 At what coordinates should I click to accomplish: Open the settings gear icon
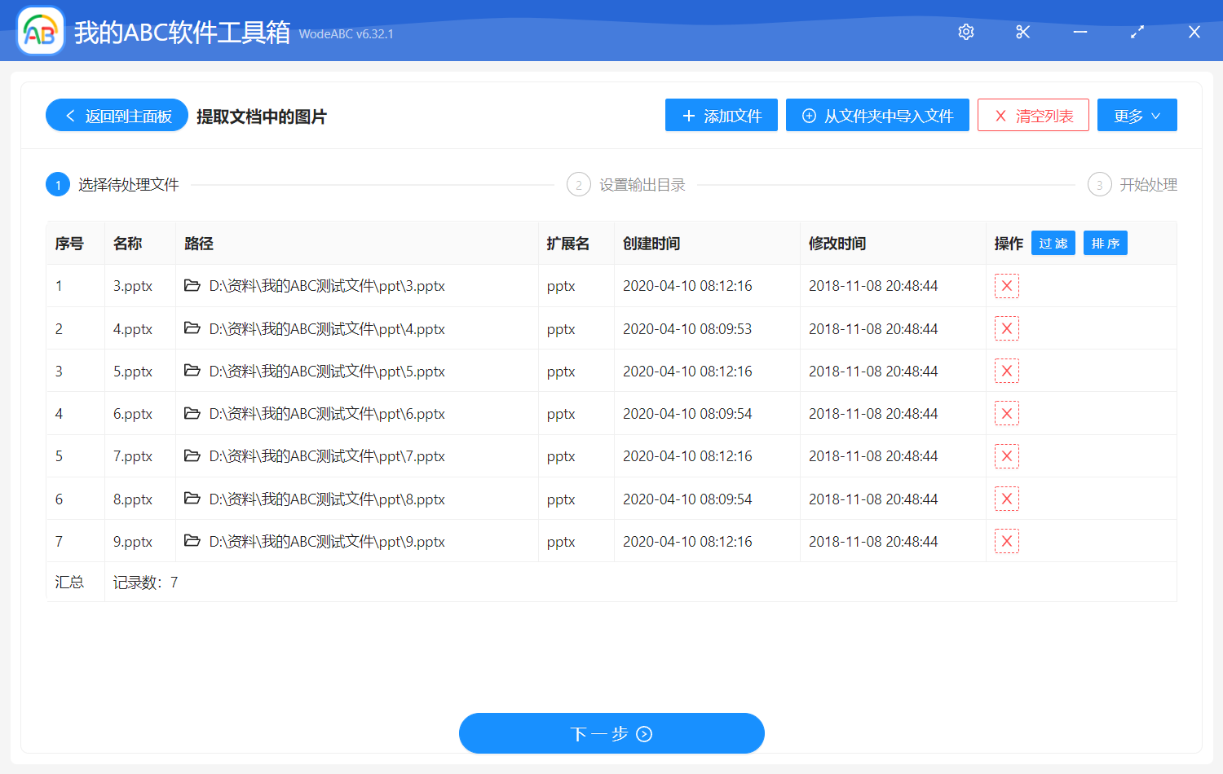(x=966, y=32)
